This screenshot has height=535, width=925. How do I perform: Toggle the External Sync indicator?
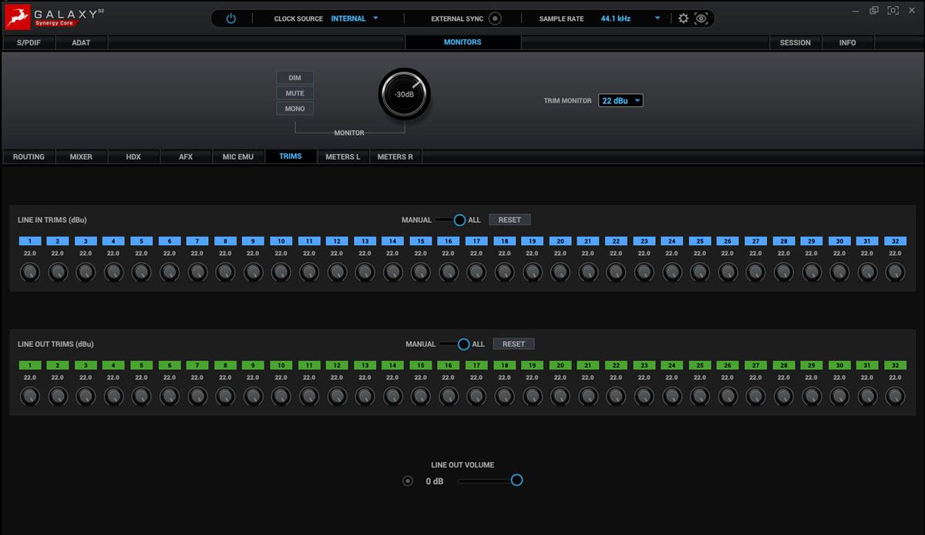coord(495,19)
